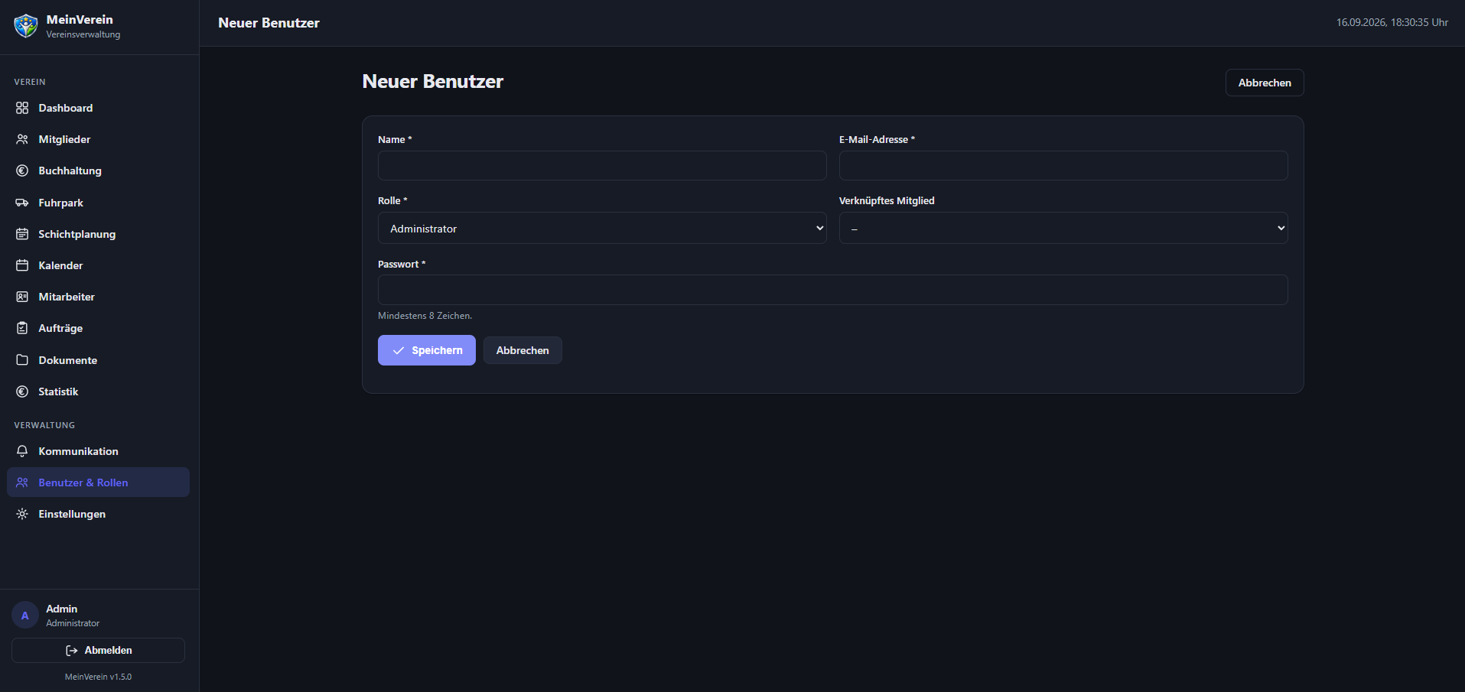Open Fuhrpark from the sidebar
Screen dimensions: 1465x692
coord(98,203)
